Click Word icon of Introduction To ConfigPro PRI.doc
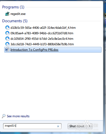106x134 pixels. pyautogui.click(x=7, y=50)
